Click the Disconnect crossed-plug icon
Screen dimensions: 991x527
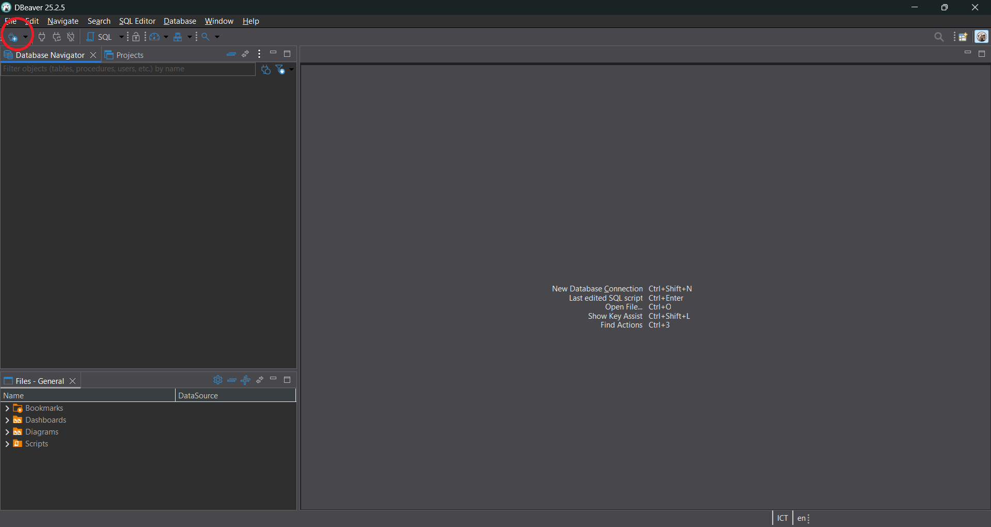coord(71,37)
